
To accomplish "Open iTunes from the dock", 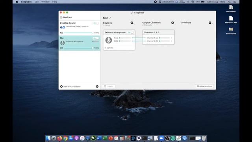I will (82, 138).
